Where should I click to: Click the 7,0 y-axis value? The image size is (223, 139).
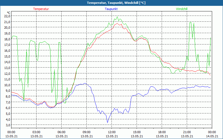pyautogui.click(x=8, y=102)
